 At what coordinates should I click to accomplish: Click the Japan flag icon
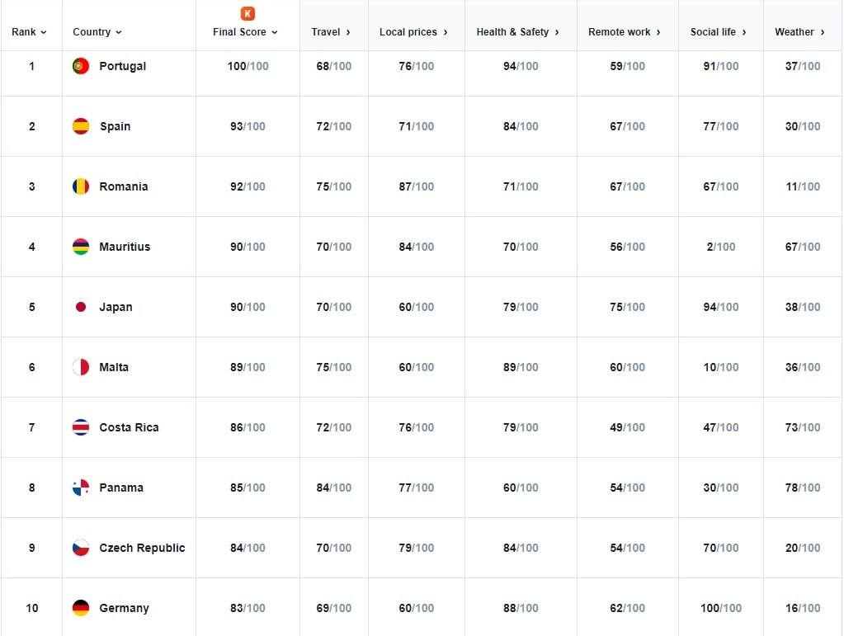pos(81,307)
